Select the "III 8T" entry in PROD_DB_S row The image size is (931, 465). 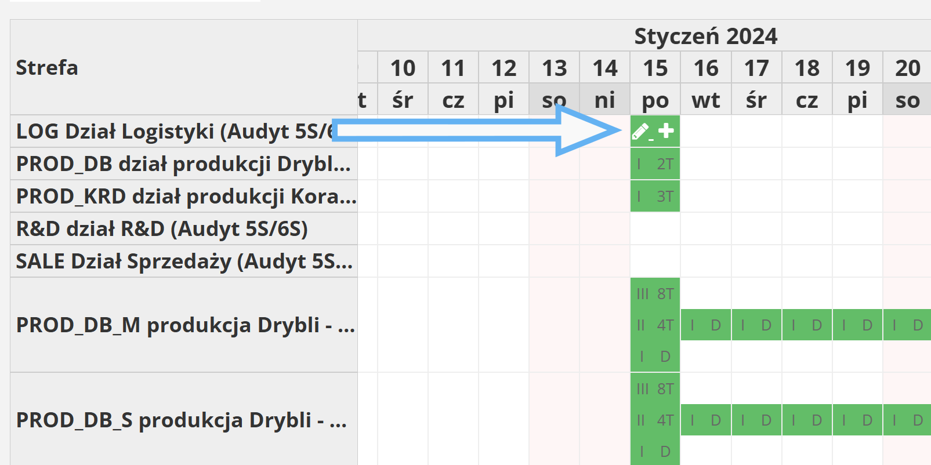click(655, 389)
